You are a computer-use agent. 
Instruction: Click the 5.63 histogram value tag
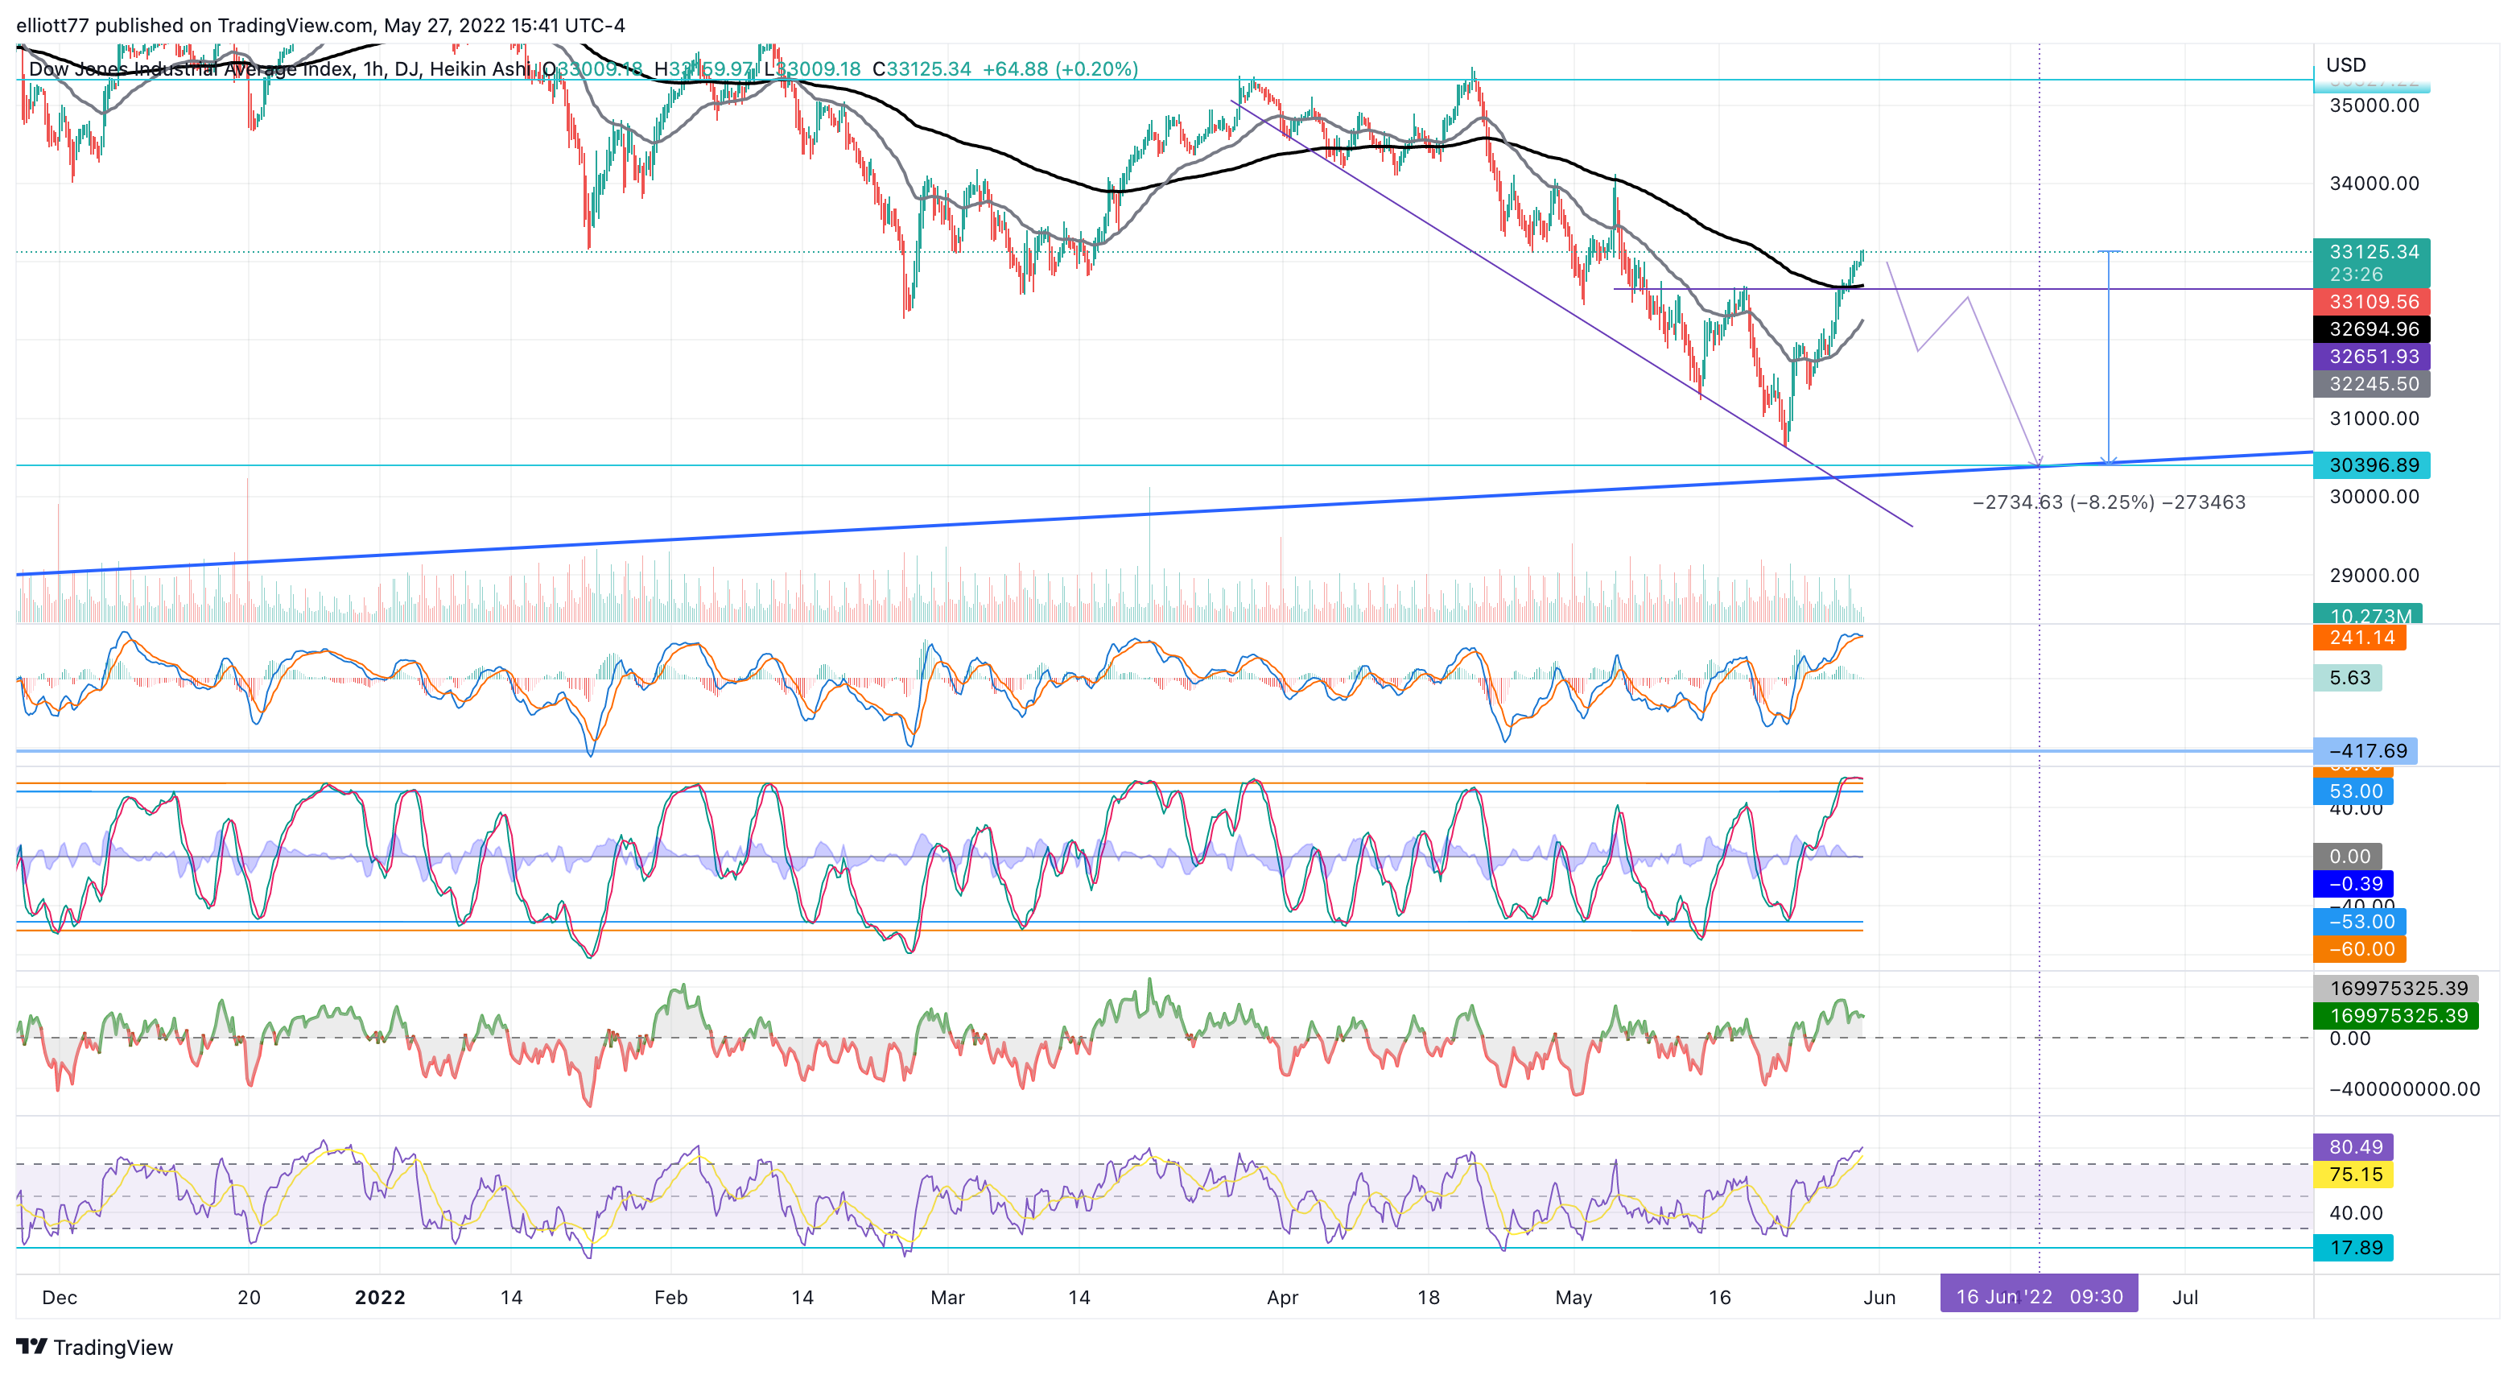click(x=2348, y=678)
